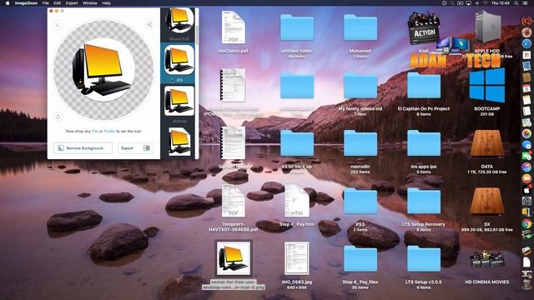Open the Edit menu
534x300 pixels.
[x=58, y=3]
